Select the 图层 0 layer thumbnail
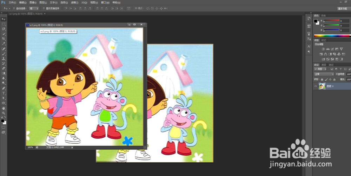This screenshot has height=176, width=351. pos(322,86)
